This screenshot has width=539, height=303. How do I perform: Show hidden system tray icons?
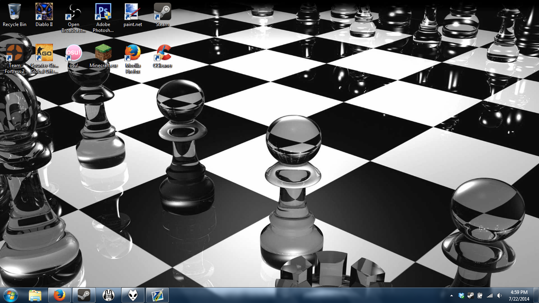[451, 296]
